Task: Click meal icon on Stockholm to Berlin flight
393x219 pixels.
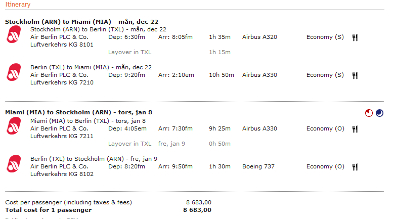Action: tap(355, 37)
